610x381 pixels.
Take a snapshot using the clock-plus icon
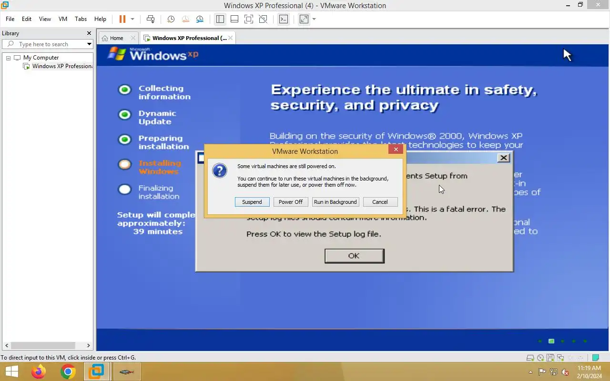coord(171,19)
